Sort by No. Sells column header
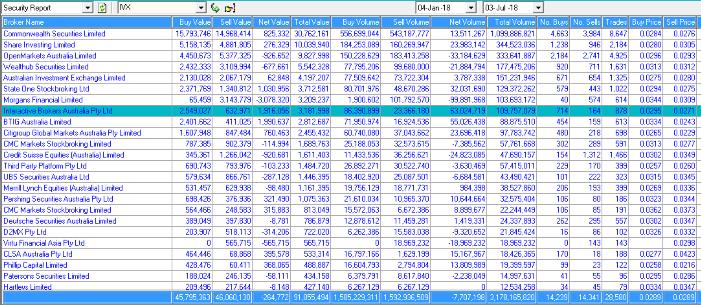701x305 pixels. [x=586, y=22]
